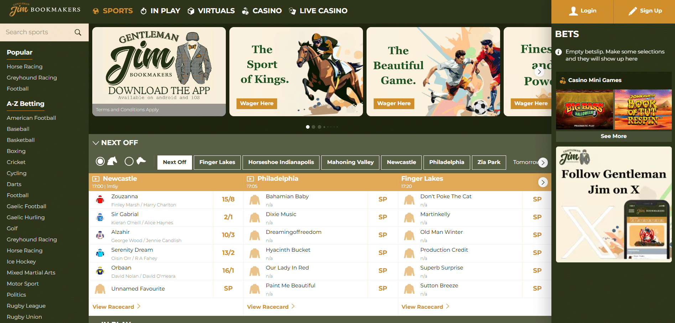
Task: Click the Casino Mini Games icon
Action: click(563, 81)
